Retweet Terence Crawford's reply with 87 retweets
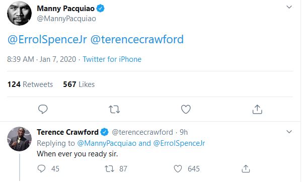 [109, 169]
